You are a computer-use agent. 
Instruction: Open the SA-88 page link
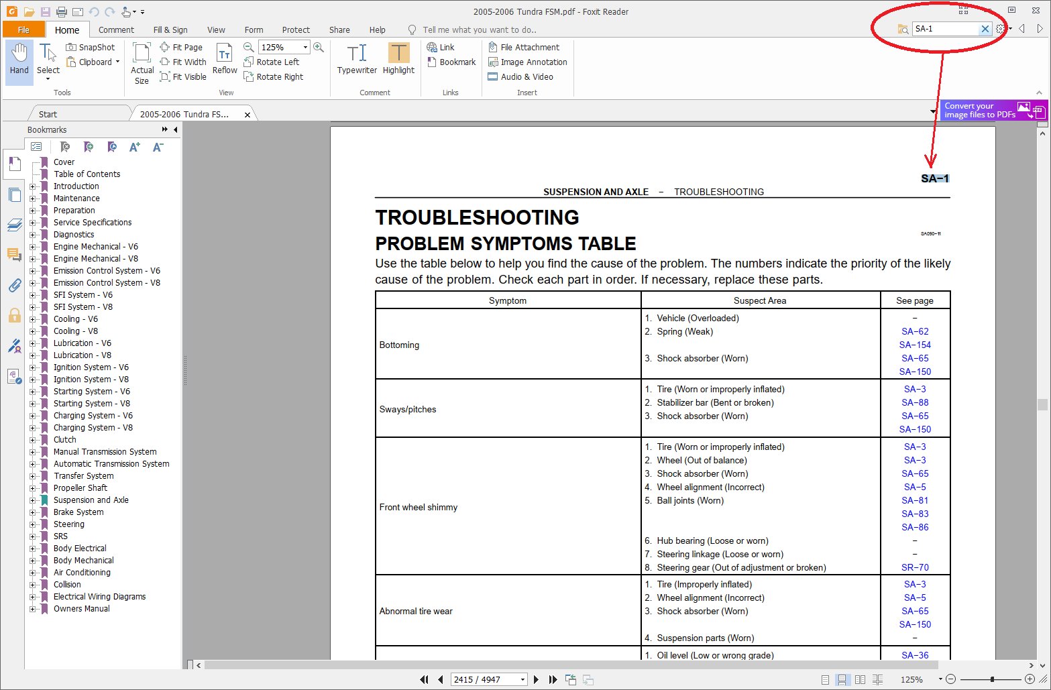915,402
